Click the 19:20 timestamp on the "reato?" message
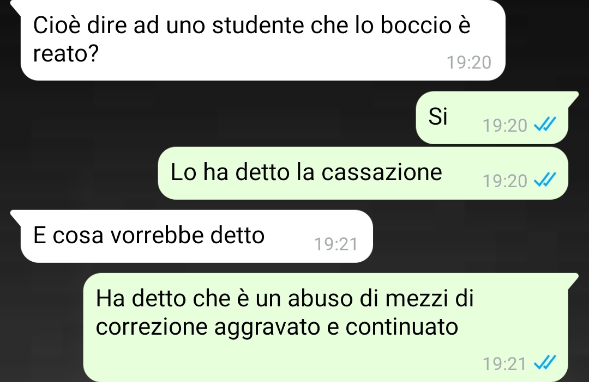 click(469, 63)
